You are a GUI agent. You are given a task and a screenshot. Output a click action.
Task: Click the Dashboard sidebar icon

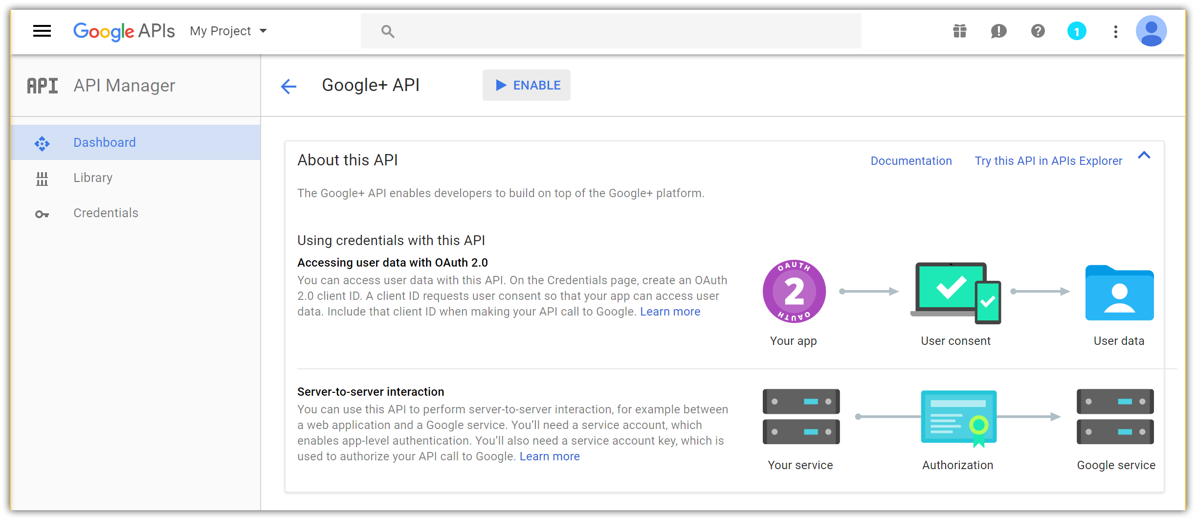[42, 143]
